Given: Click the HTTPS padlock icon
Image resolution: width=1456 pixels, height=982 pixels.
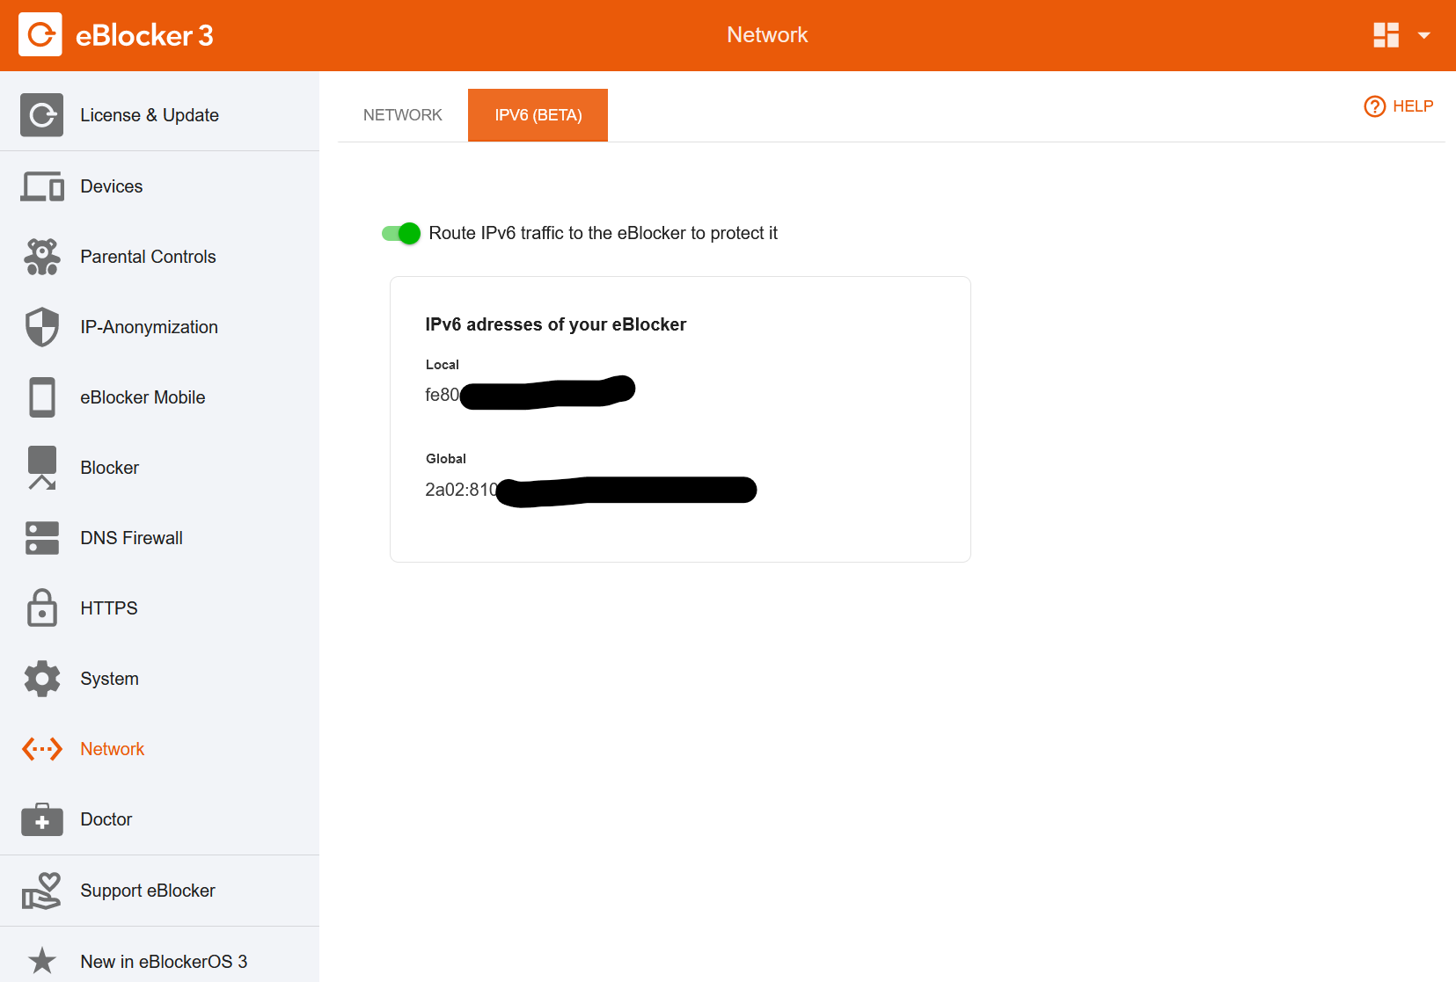Looking at the screenshot, I should 41,608.
